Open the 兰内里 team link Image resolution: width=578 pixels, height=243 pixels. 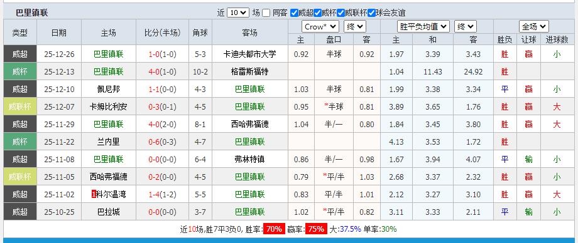tap(108, 142)
